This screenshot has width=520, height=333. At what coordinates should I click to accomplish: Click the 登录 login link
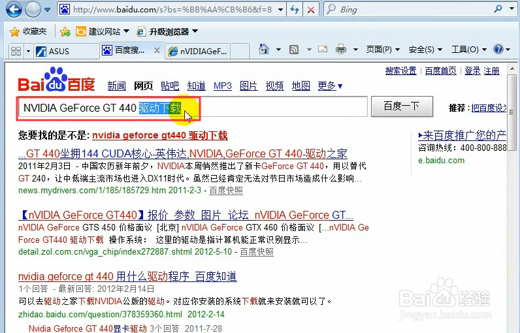point(472,71)
